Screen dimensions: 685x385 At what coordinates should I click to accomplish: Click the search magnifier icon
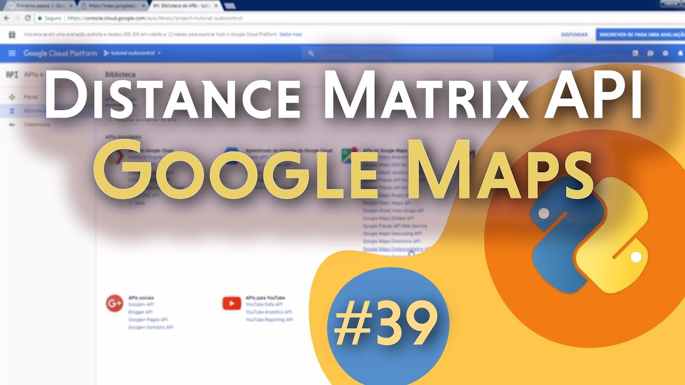(311, 53)
